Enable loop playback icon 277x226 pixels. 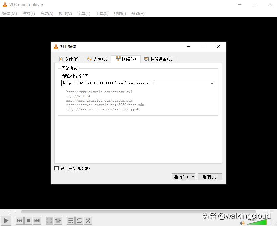[x=79, y=220]
